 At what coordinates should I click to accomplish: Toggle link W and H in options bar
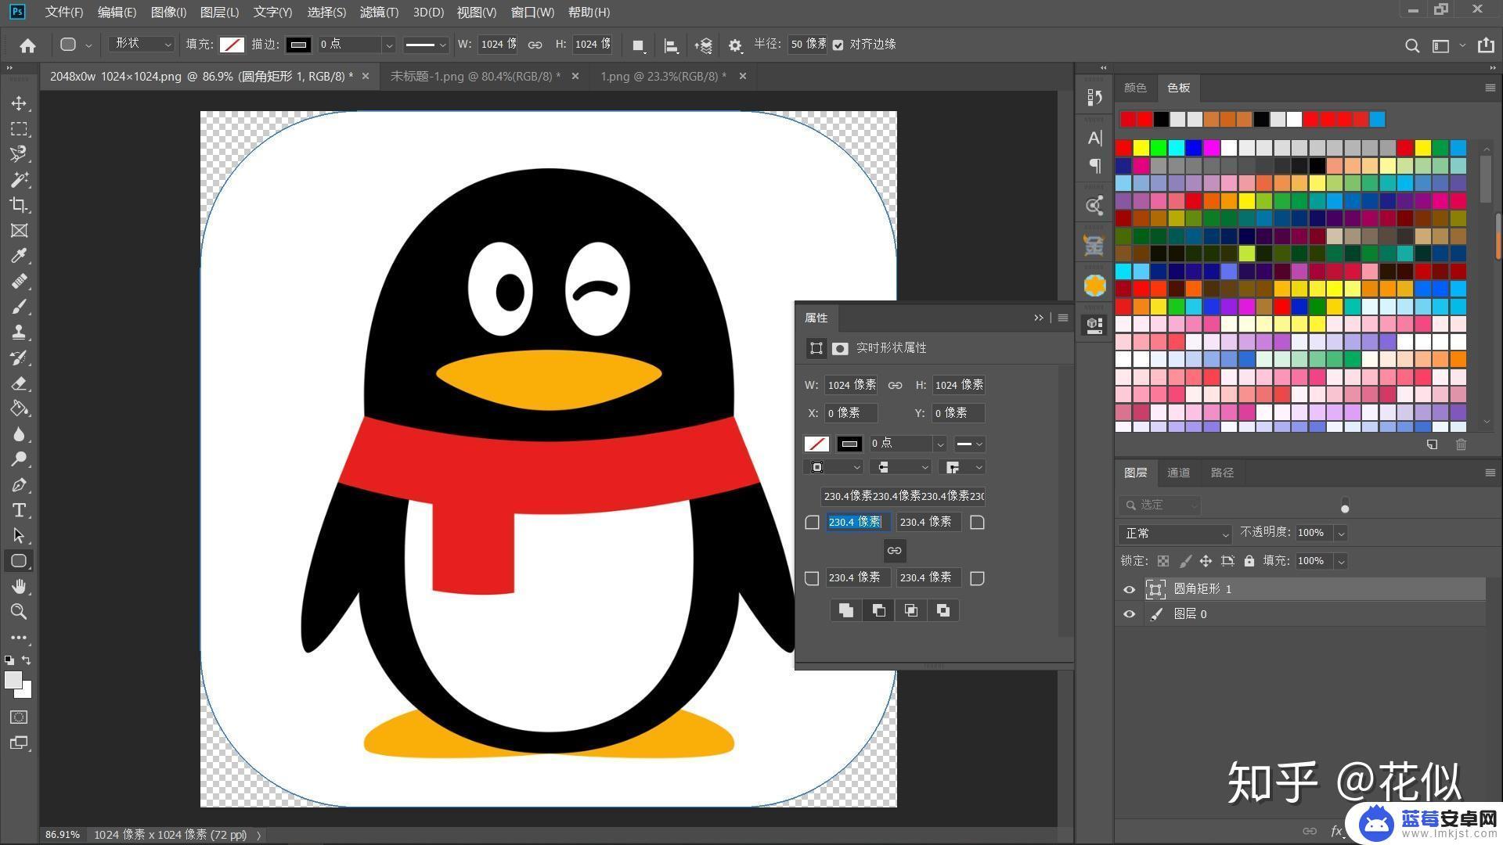[x=535, y=45]
